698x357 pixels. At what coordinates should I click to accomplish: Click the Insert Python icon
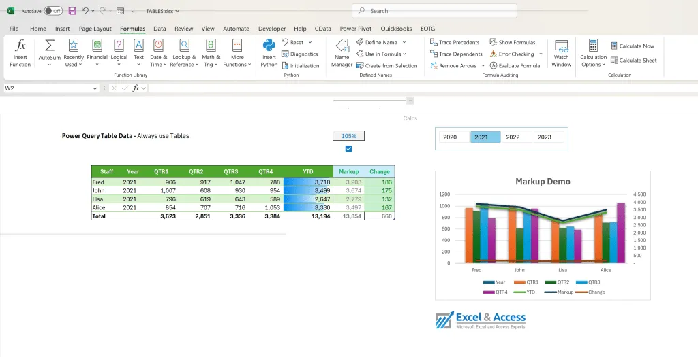pos(269,53)
